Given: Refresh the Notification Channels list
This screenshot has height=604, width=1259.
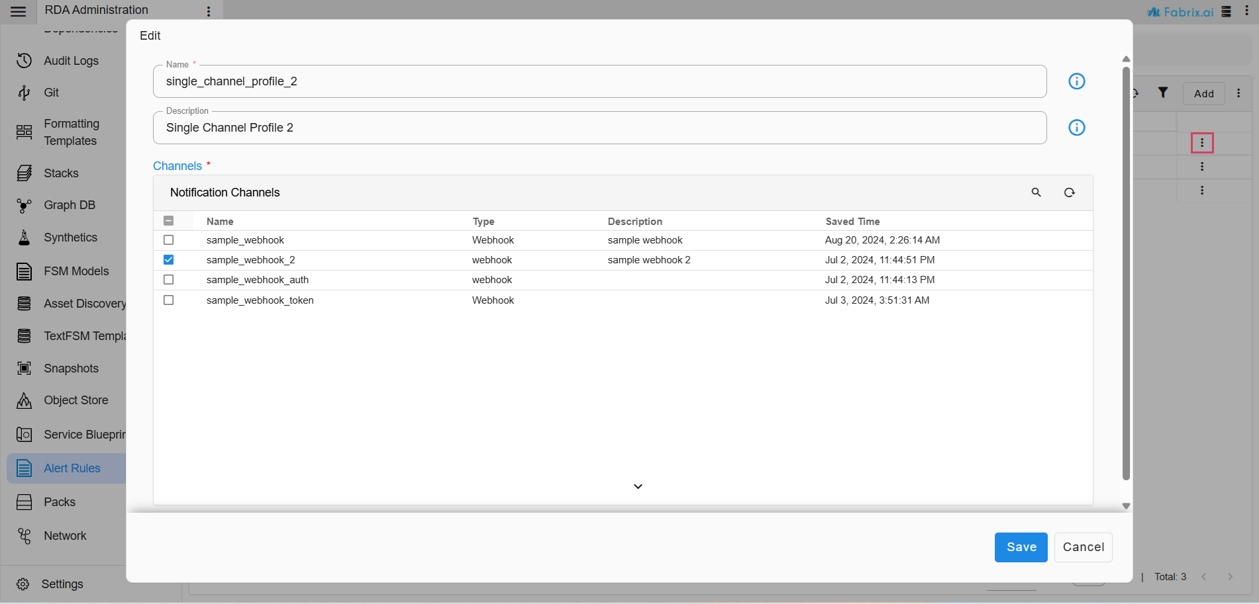Looking at the screenshot, I should pyautogui.click(x=1069, y=193).
